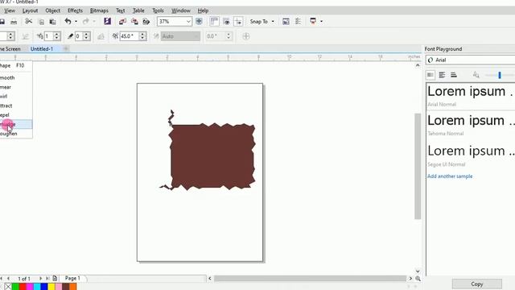Image resolution: width=515 pixels, height=290 pixels.
Task: Click the toolbar icon right after Snap To
Action: [286, 22]
